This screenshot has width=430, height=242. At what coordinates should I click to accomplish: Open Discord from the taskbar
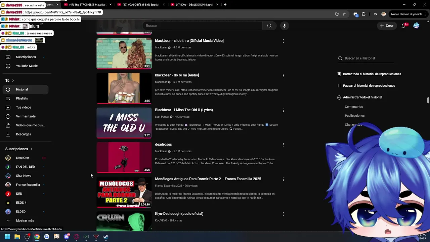click(x=67, y=237)
